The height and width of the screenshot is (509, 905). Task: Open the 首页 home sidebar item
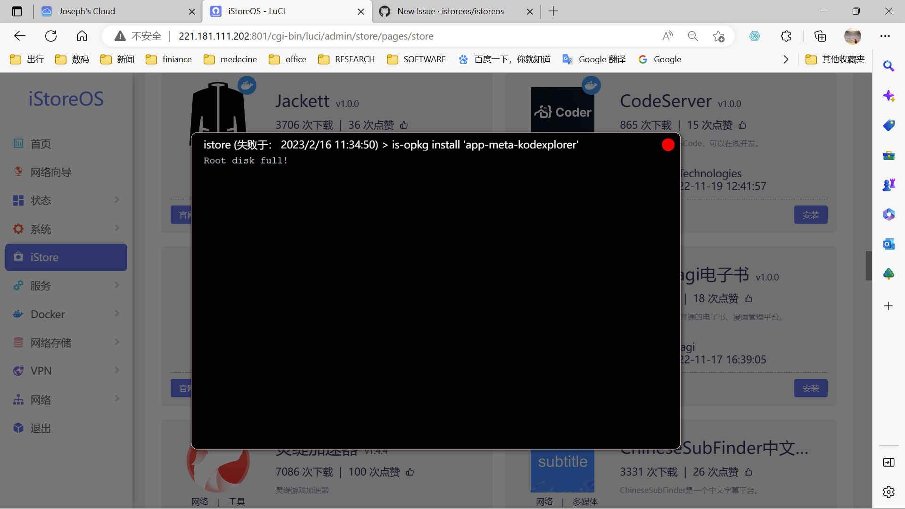(x=41, y=144)
